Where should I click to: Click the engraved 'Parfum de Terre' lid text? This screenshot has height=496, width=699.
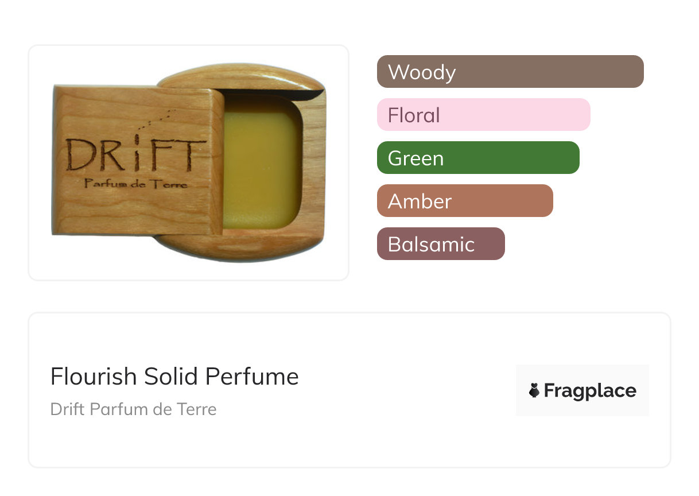135,184
